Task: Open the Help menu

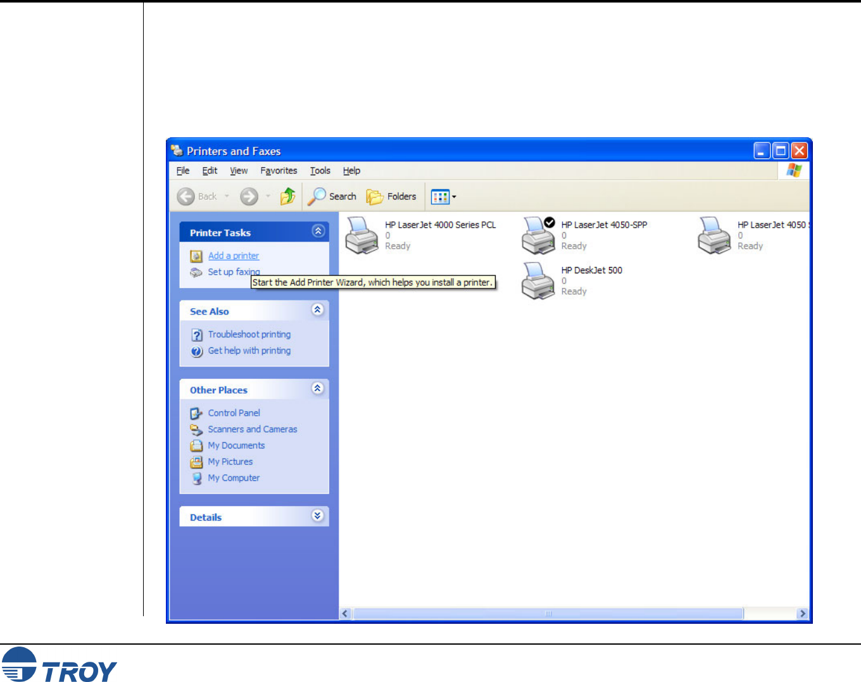Action: (x=351, y=171)
